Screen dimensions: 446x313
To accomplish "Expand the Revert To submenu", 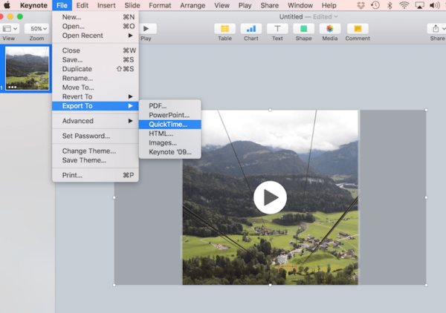I will [x=95, y=96].
